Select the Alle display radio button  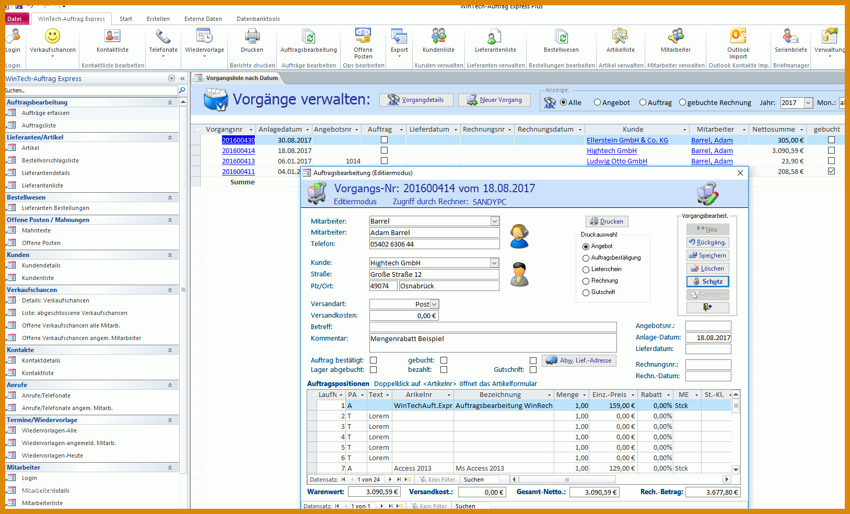click(564, 102)
